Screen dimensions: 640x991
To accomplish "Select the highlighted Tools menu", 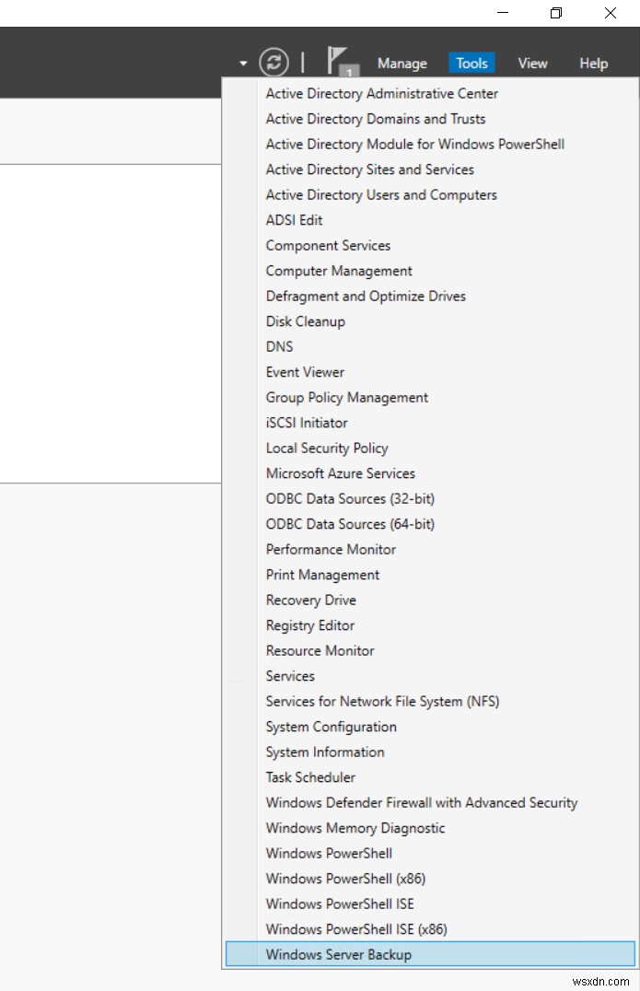I will pyautogui.click(x=471, y=63).
